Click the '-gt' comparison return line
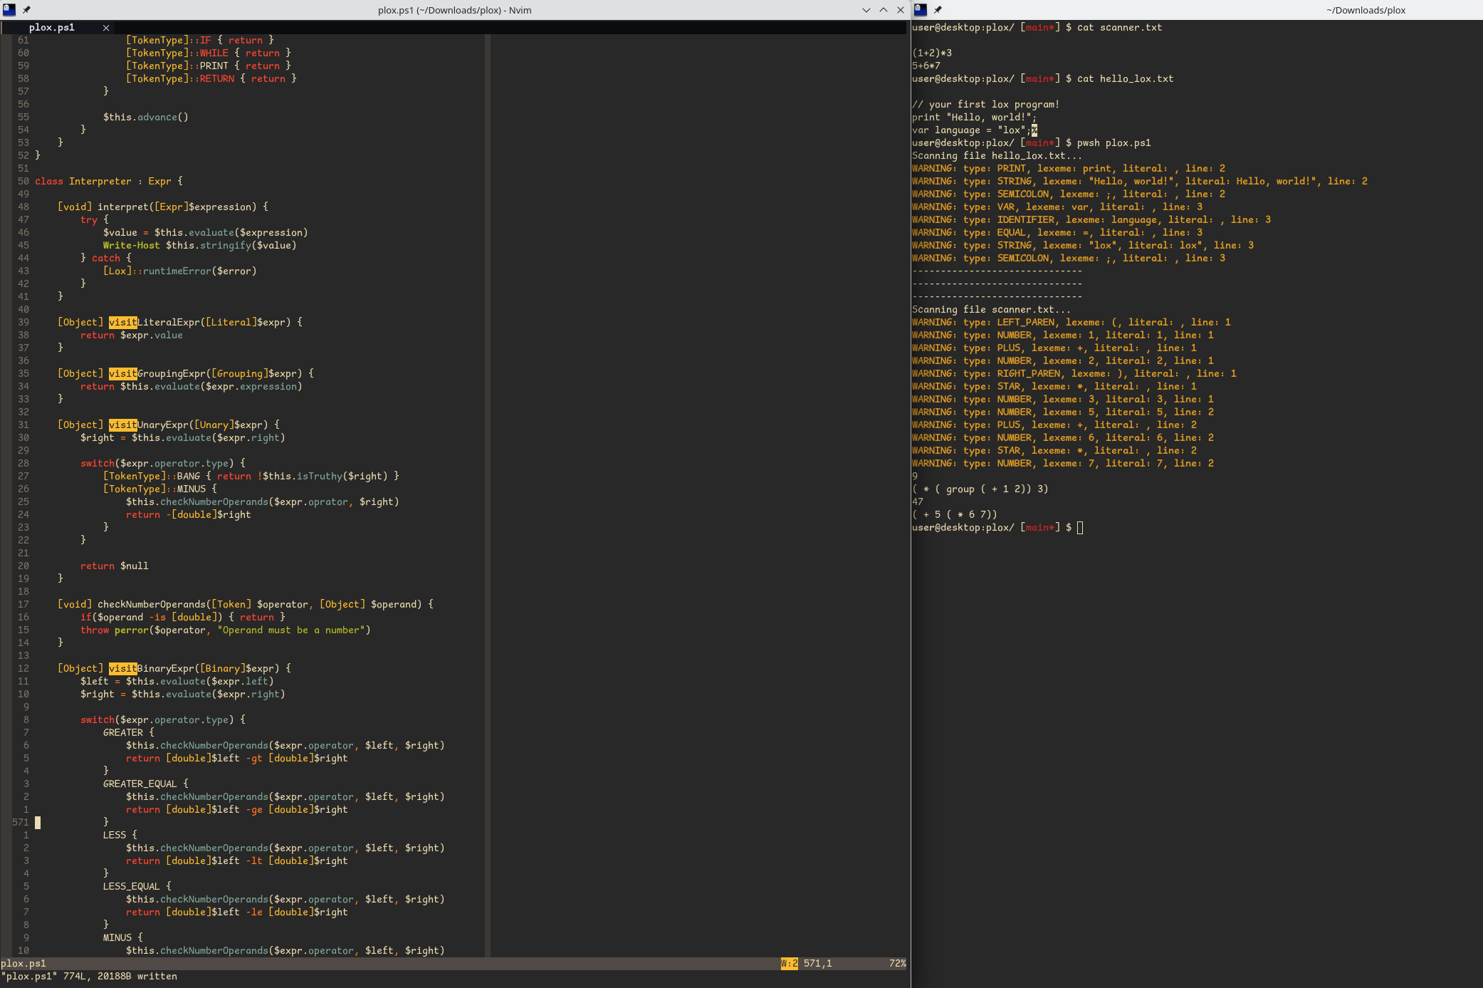1483x988 pixels. point(237,759)
